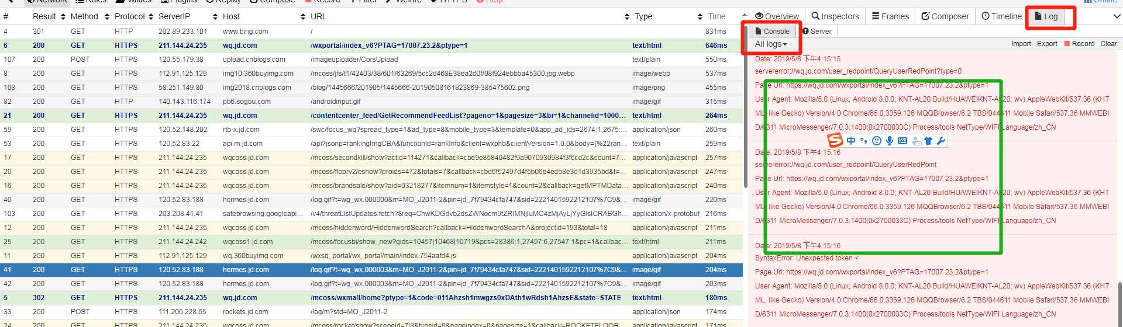
Task: Sort by Method column
Action: (89, 16)
